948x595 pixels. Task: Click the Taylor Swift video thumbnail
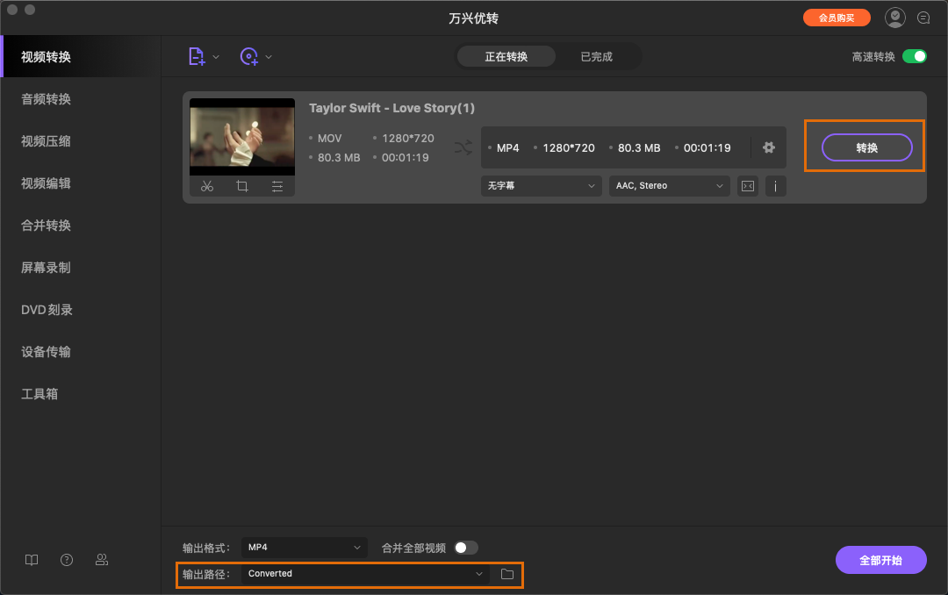(x=242, y=136)
